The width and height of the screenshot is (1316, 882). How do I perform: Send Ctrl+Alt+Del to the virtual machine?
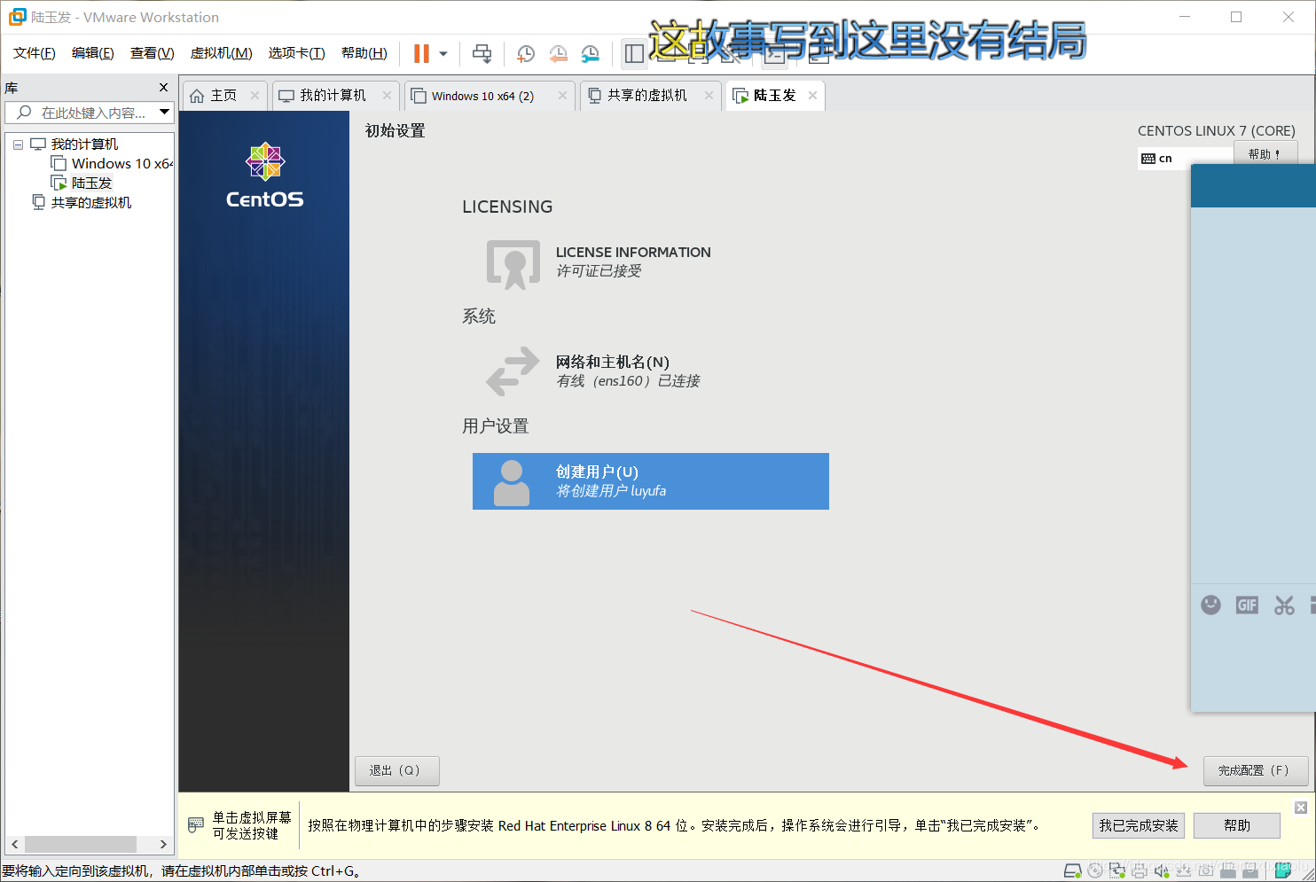(482, 54)
